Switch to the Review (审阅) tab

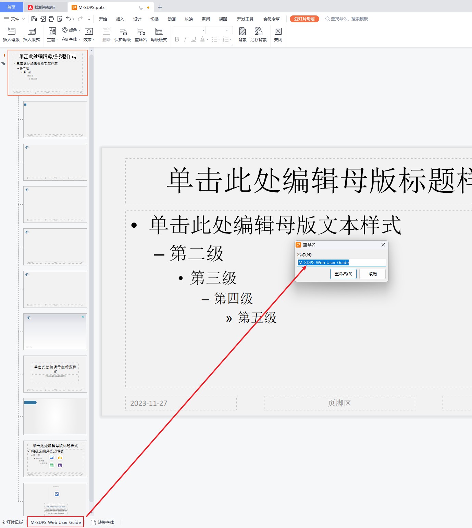[x=206, y=19]
